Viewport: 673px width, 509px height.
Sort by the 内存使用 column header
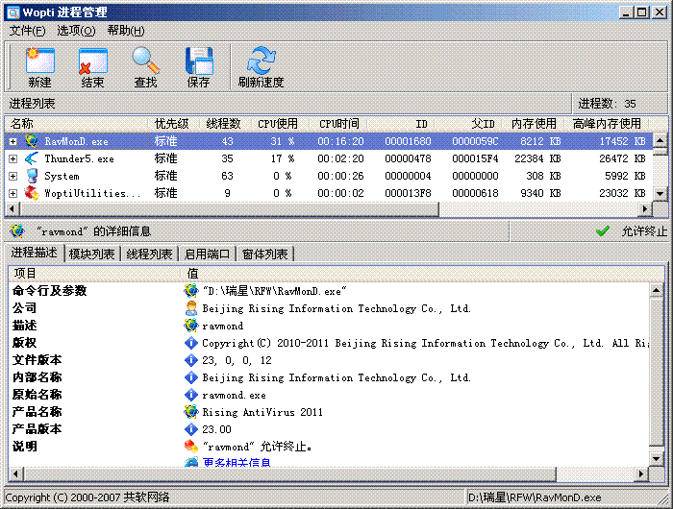534,124
